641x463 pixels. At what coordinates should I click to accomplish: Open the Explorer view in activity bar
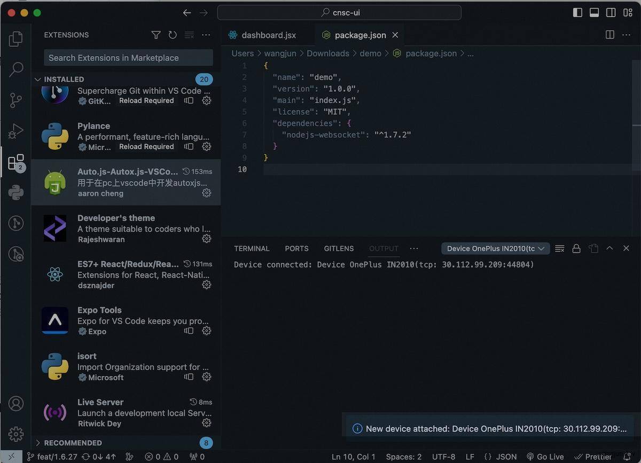point(16,38)
